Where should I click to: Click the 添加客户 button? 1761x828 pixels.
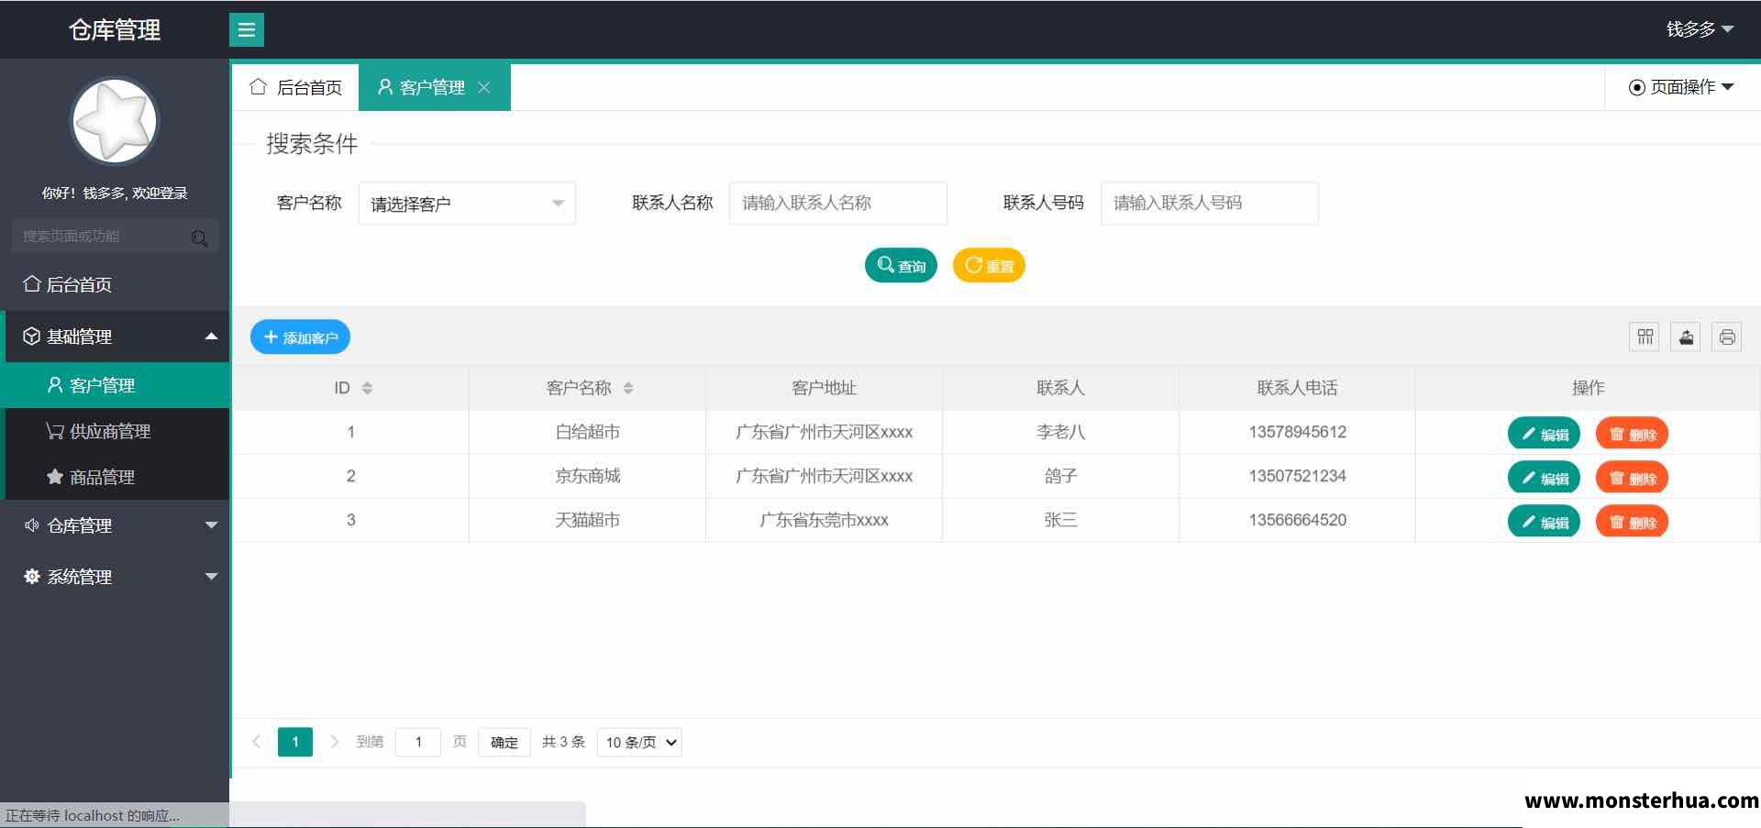point(300,337)
